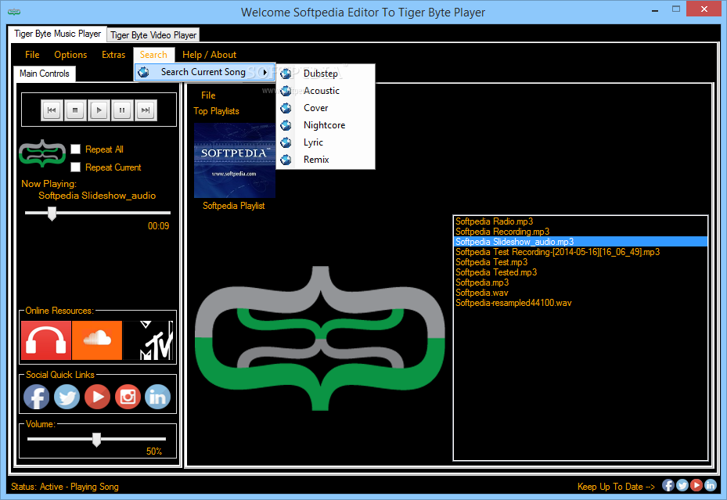Open the Extras menu
Viewport: 727px width, 500px height.
tap(113, 55)
